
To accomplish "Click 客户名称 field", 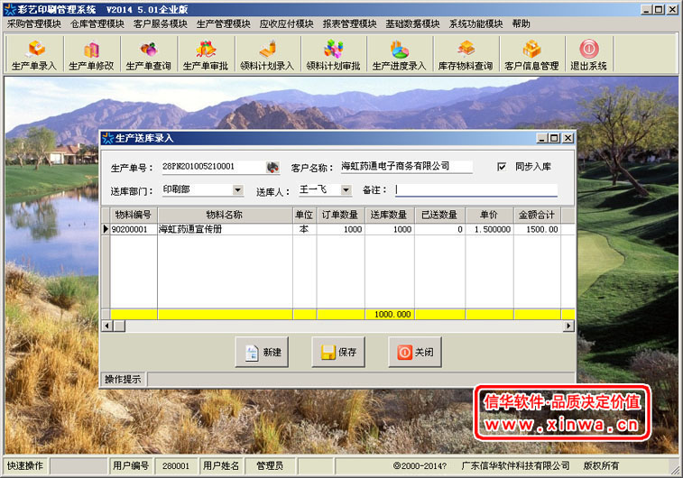I will (x=406, y=167).
